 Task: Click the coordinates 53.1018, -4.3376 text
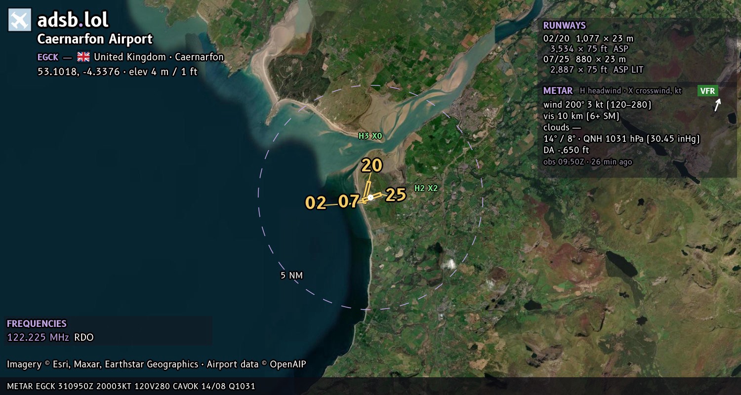pos(79,72)
